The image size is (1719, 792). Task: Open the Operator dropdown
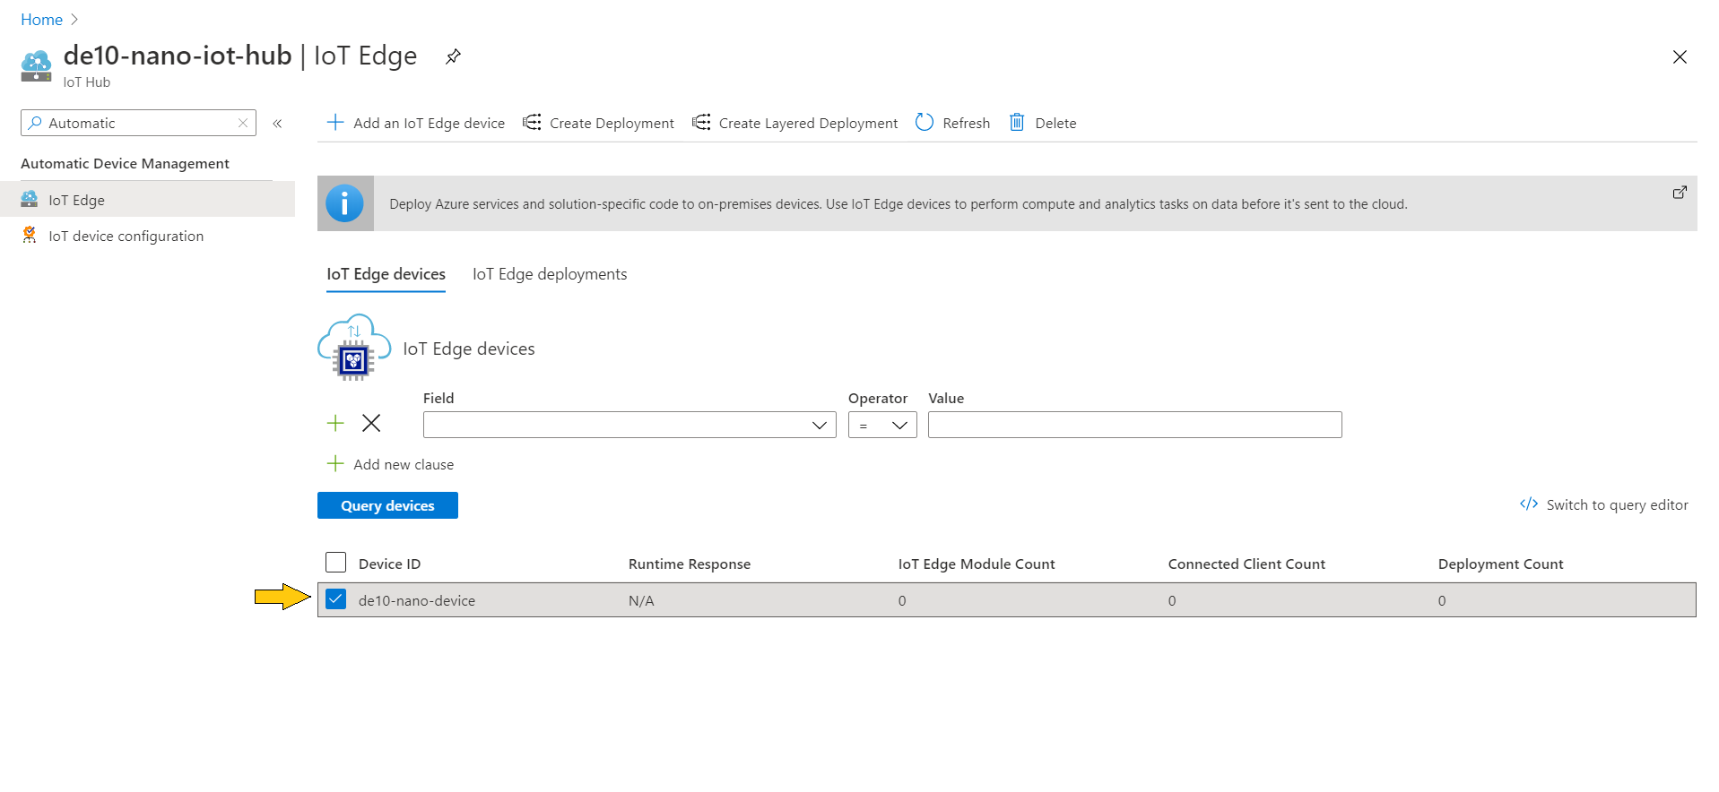881,425
